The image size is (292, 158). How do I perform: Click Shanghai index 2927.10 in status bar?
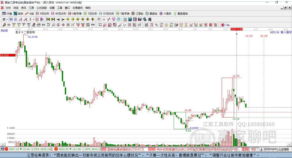(x=14, y=149)
